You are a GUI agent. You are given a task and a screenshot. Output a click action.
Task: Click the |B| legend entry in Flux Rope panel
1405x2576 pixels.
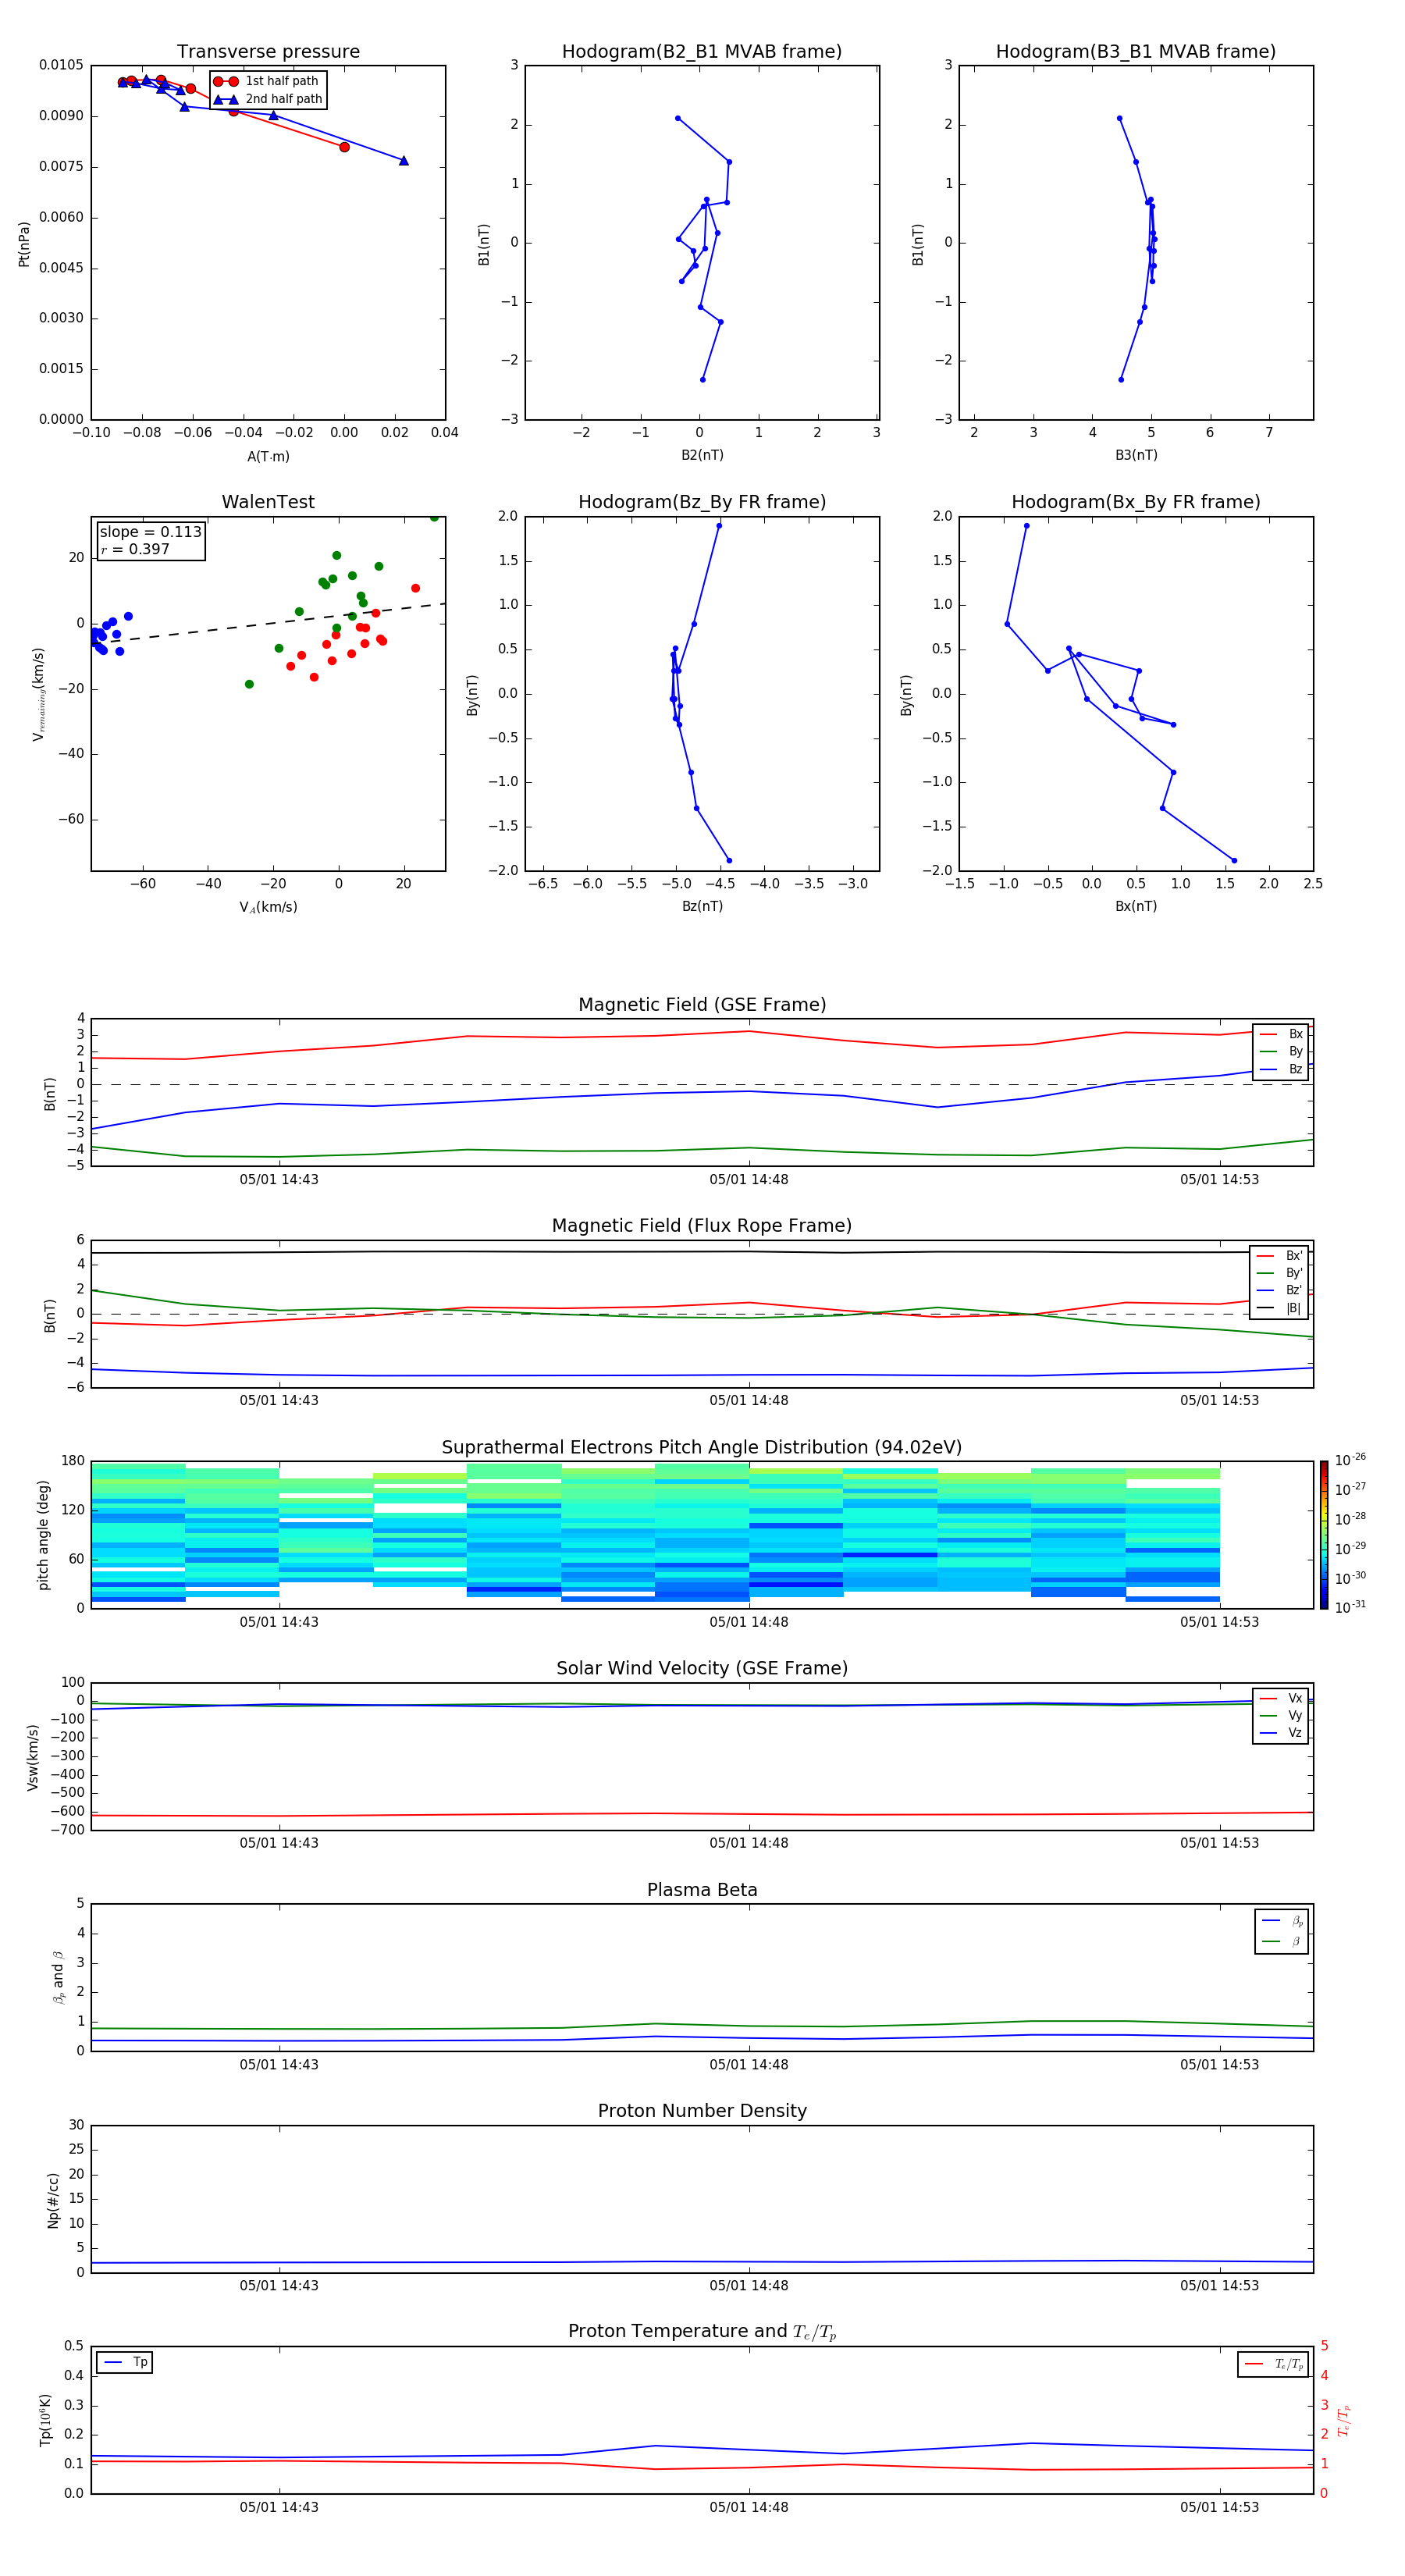(x=1280, y=1308)
